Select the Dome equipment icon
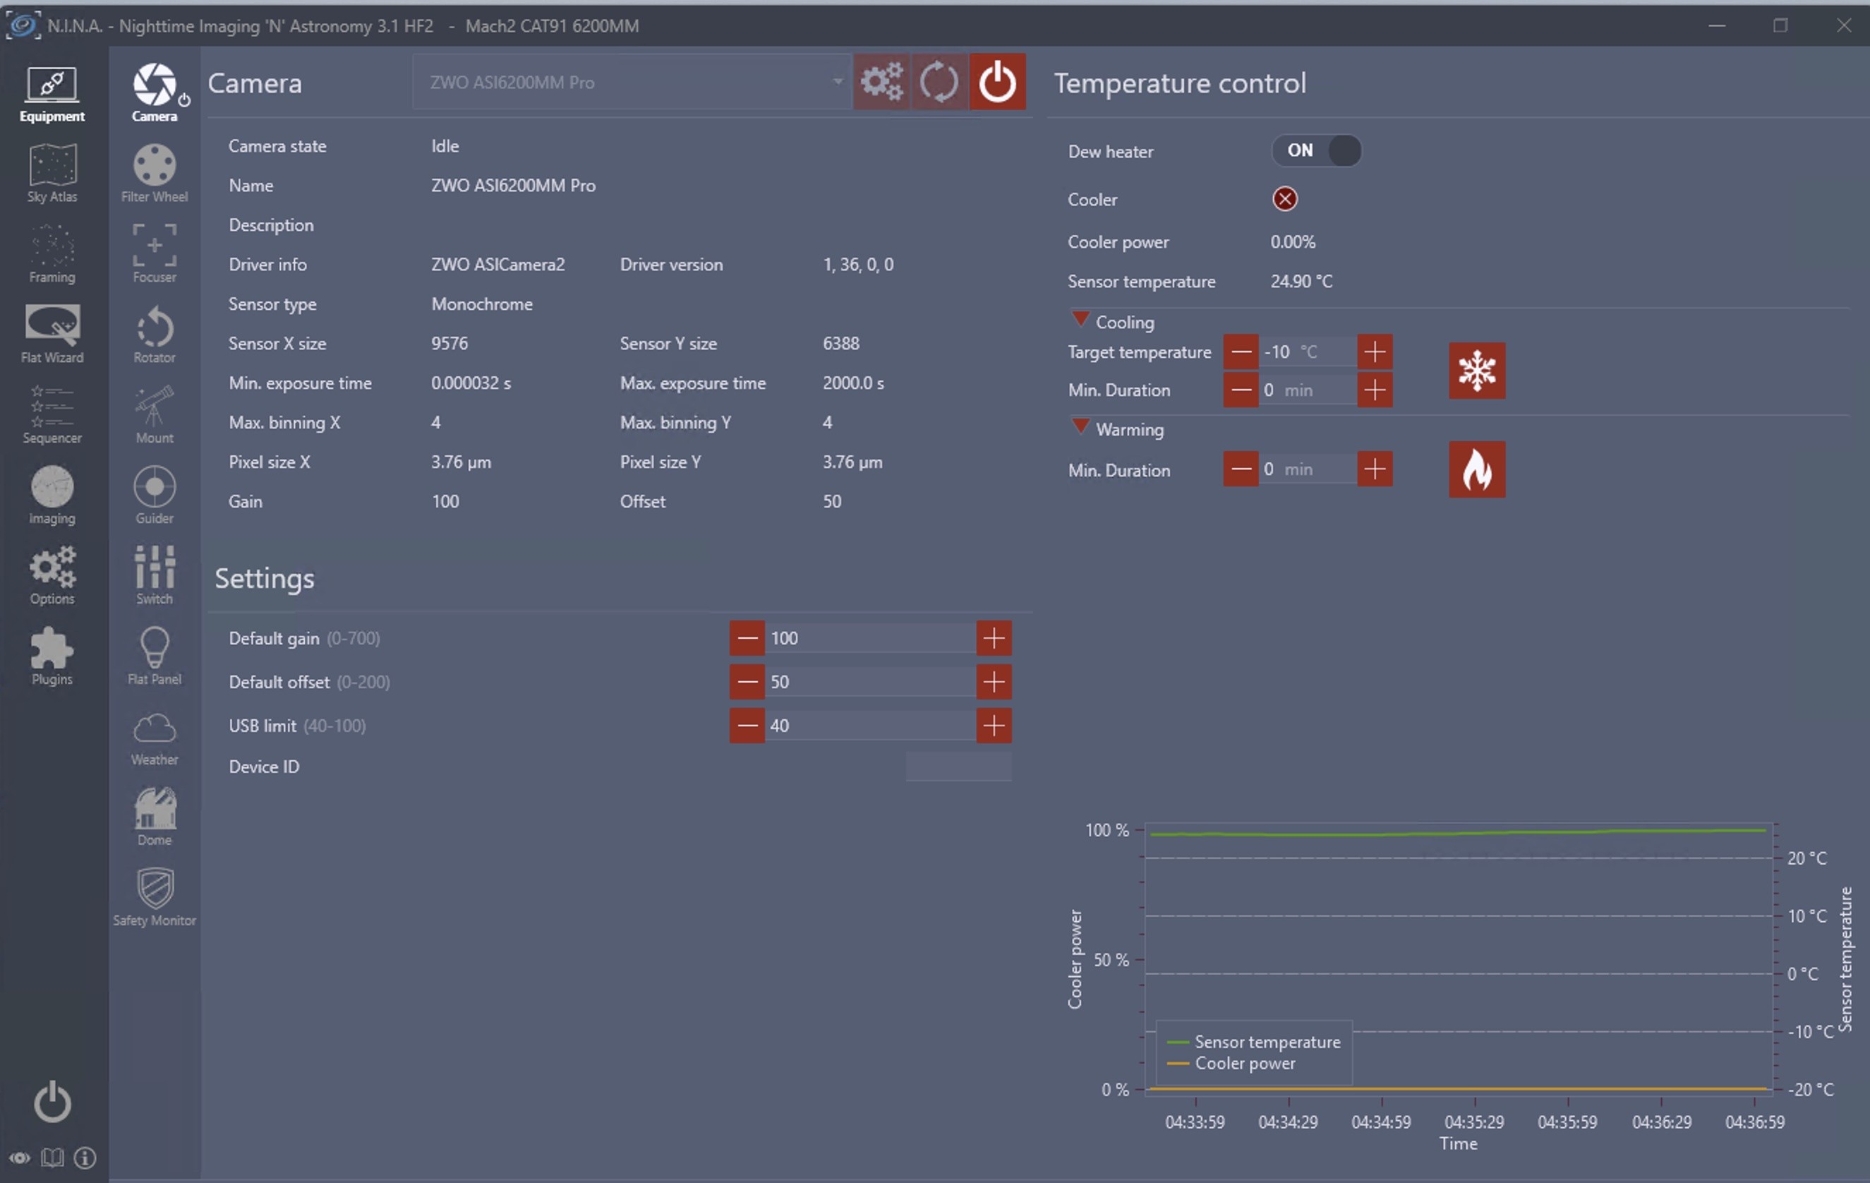Image resolution: width=1870 pixels, height=1183 pixels. (155, 817)
